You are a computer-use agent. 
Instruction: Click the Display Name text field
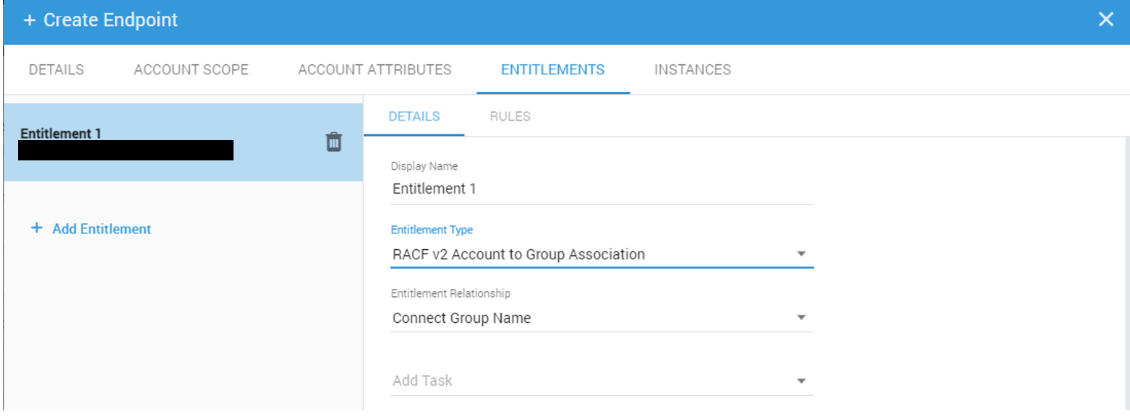[x=602, y=189]
